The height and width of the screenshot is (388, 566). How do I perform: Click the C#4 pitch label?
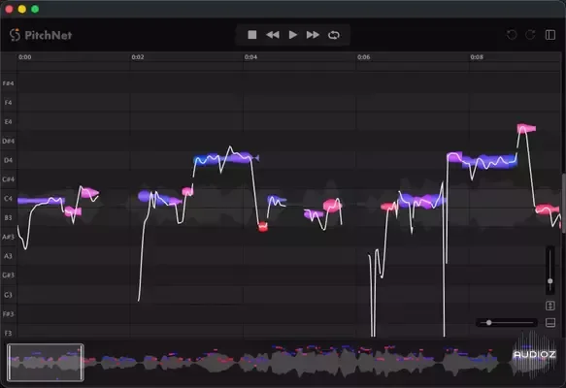(8, 179)
